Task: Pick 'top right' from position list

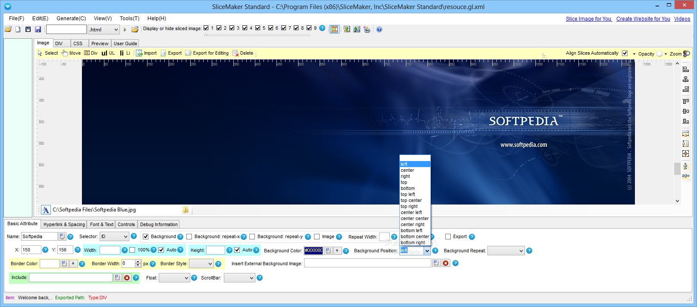Action: point(415,206)
